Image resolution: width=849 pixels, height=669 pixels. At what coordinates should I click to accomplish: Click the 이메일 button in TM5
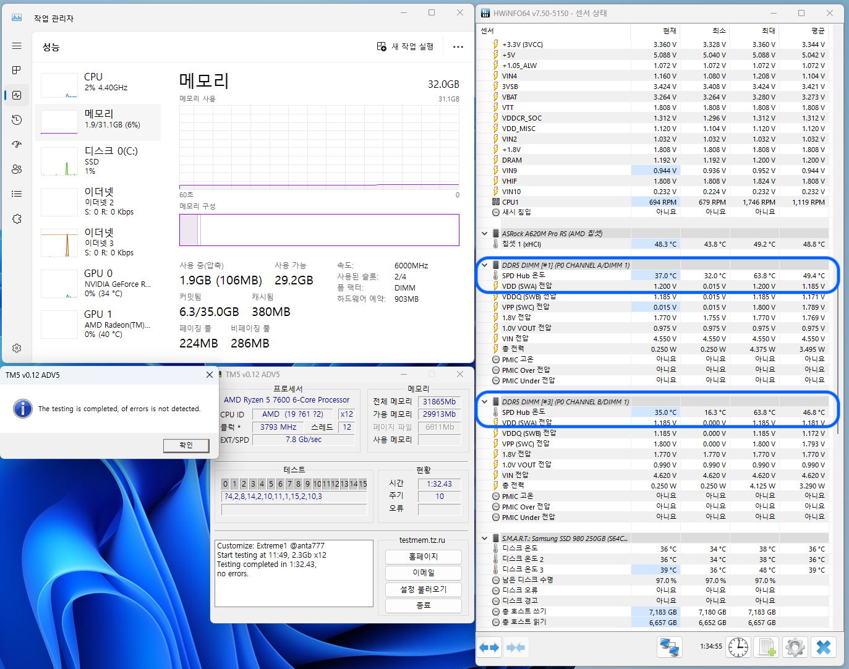click(x=423, y=573)
